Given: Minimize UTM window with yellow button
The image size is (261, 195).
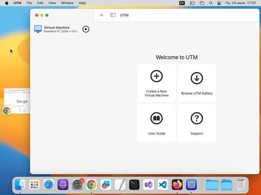Looking at the screenshot, I should (x=42, y=15).
